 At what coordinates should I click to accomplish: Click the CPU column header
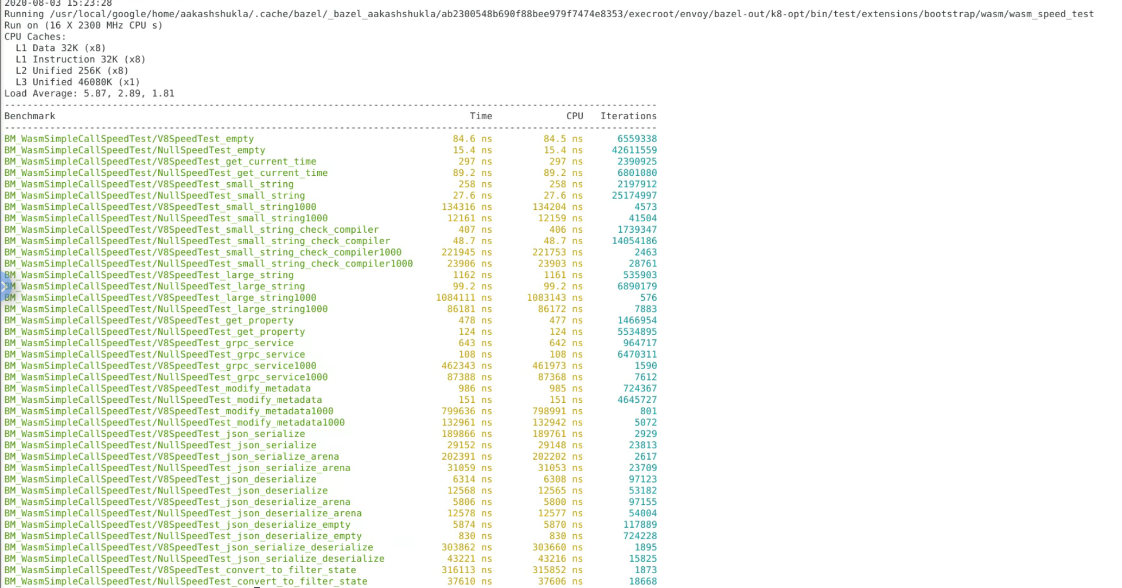click(x=575, y=116)
